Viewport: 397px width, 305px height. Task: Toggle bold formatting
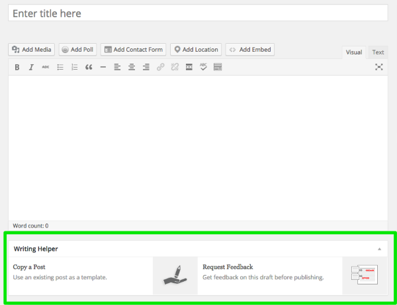[17, 67]
